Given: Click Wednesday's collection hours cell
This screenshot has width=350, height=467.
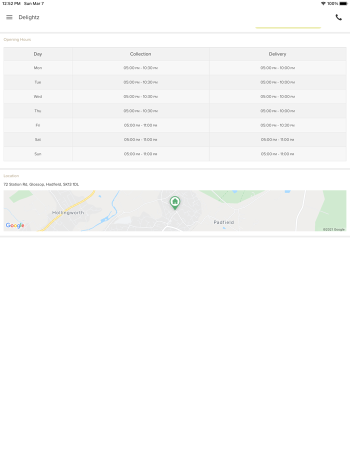Looking at the screenshot, I should (x=140, y=96).
